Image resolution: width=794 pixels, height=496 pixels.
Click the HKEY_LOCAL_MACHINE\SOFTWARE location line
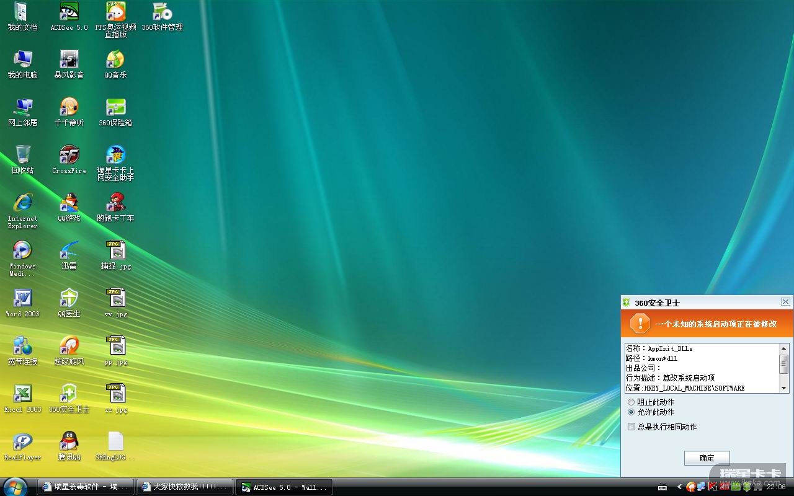click(x=685, y=388)
